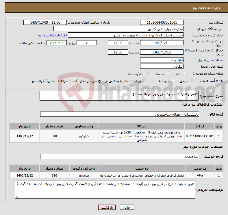Image resolution: width=228 pixels, height=215 pixels.
Task: Click the نام خدمت column header
Action: [142, 168]
